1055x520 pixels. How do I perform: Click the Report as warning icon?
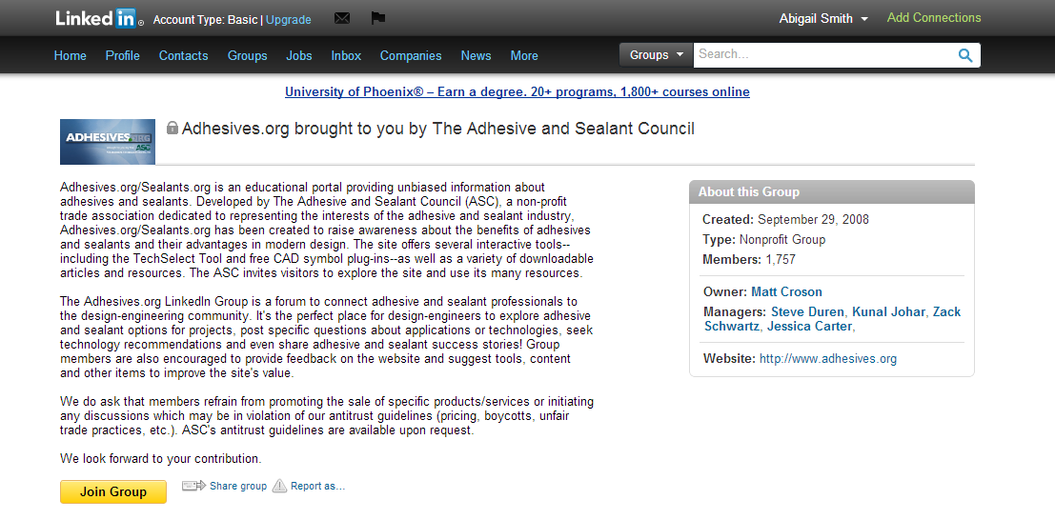coord(279,486)
